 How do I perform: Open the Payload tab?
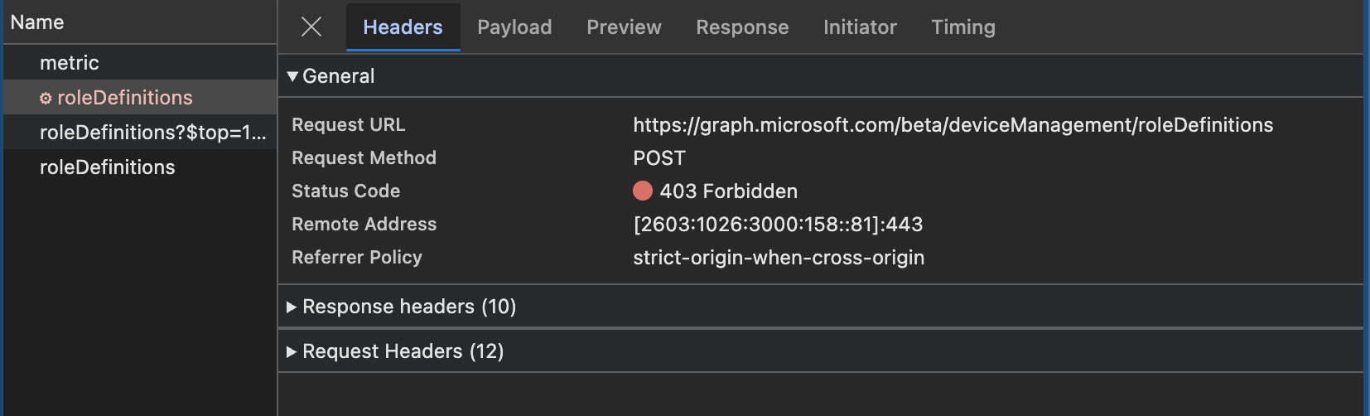tap(514, 27)
